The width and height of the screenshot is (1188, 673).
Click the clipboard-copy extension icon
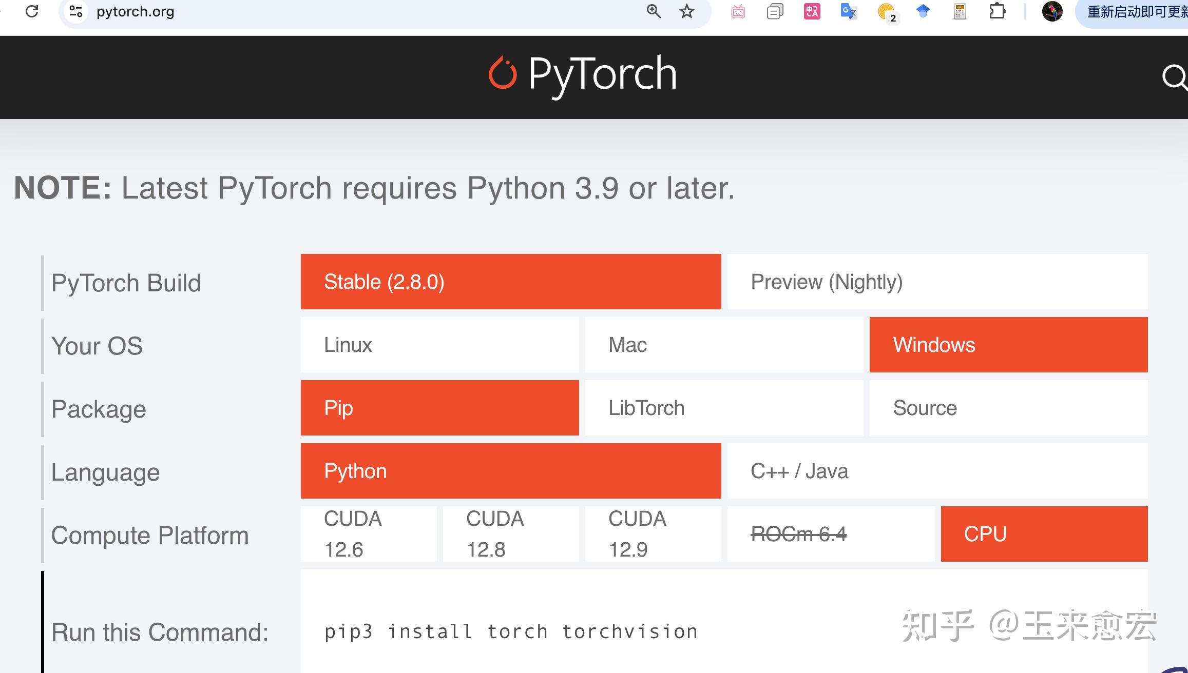click(775, 11)
